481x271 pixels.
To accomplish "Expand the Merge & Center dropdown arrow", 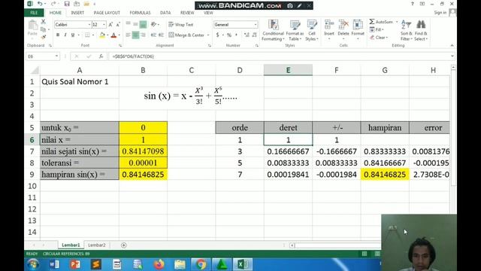I will coord(208,35).
